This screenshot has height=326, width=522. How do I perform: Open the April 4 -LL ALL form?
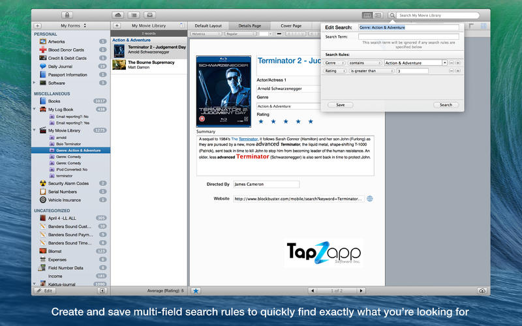70,218
